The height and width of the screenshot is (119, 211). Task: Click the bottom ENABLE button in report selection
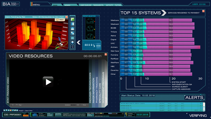(x=98, y=48)
